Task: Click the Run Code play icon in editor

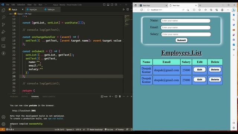Action: click(123, 9)
